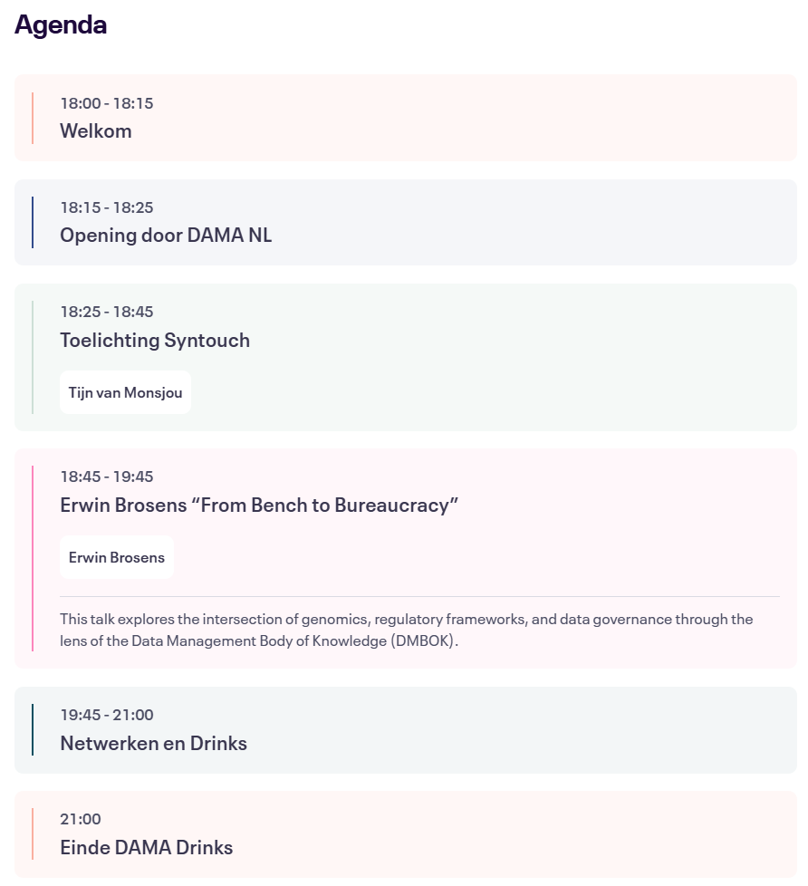Screen dimensions: 808x886
Task: Click the Agenda heading
Action: 61,25
